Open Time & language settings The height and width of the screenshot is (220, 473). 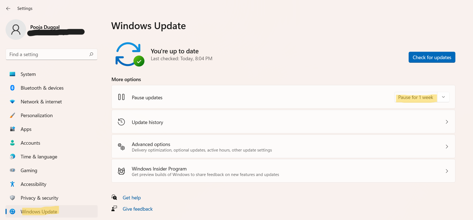click(39, 157)
